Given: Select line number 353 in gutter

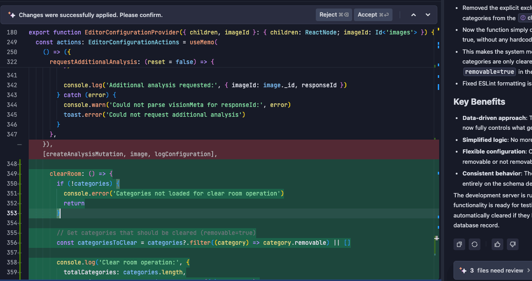Looking at the screenshot, I should pyautogui.click(x=12, y=213).
